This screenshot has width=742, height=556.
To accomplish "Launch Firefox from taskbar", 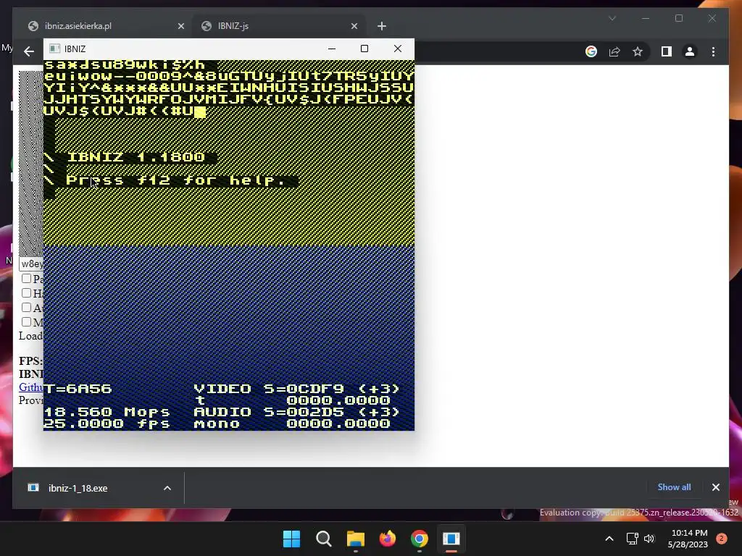I will [388, 539].
